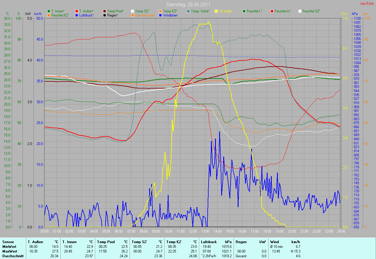Click the yellow UV Index legend swatch

(216, 11)
